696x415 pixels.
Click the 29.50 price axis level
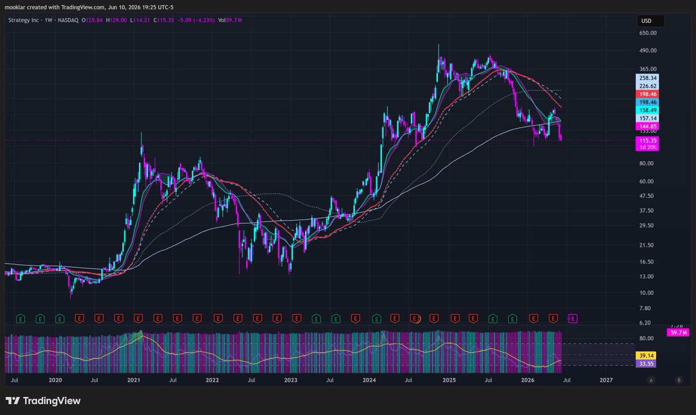coord(646,225)
